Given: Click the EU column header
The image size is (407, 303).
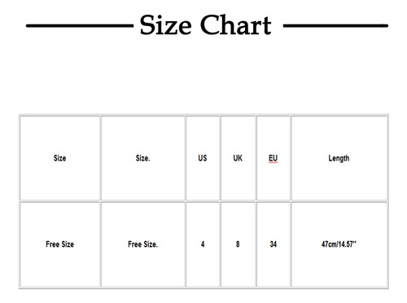Looking at the screenshot, I should (x=274, y=158).
